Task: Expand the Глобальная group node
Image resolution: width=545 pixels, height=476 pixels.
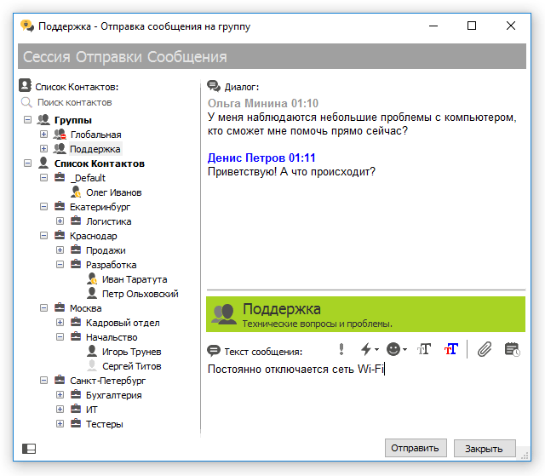Action: (x=43, y=134)
